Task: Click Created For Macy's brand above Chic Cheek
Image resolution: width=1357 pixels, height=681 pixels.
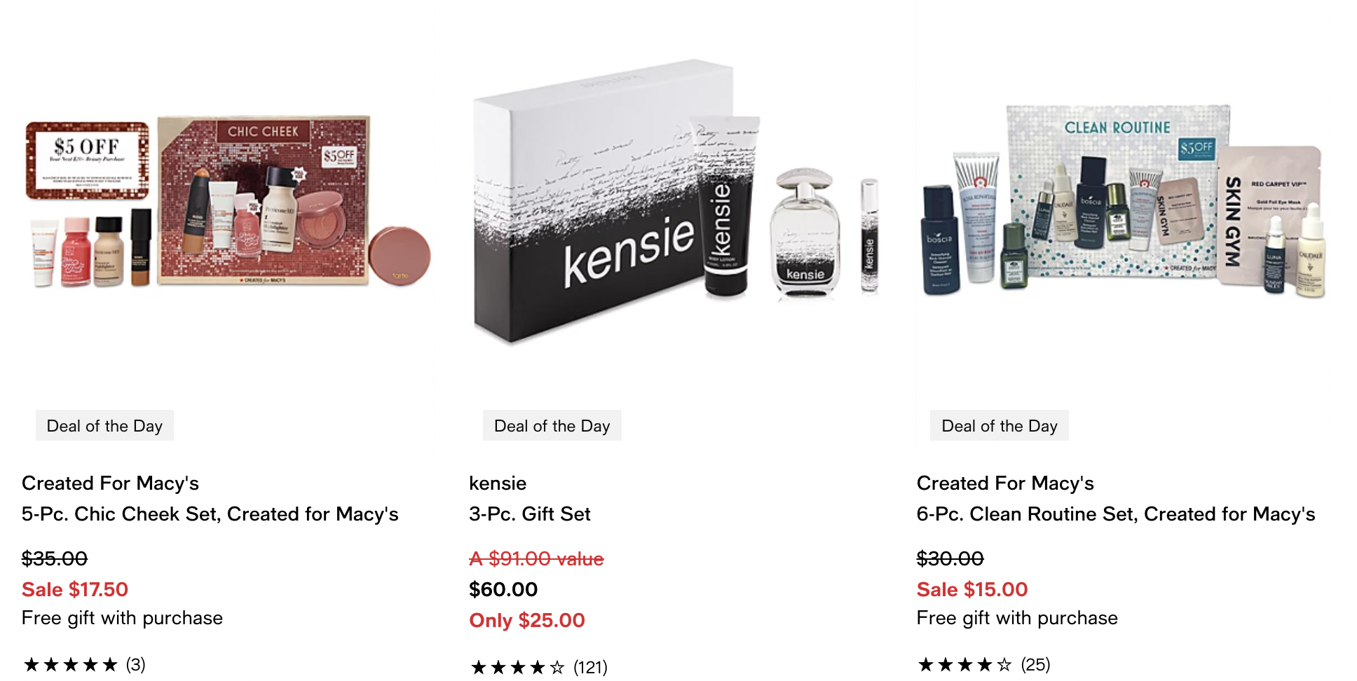Action: [110, 483]
